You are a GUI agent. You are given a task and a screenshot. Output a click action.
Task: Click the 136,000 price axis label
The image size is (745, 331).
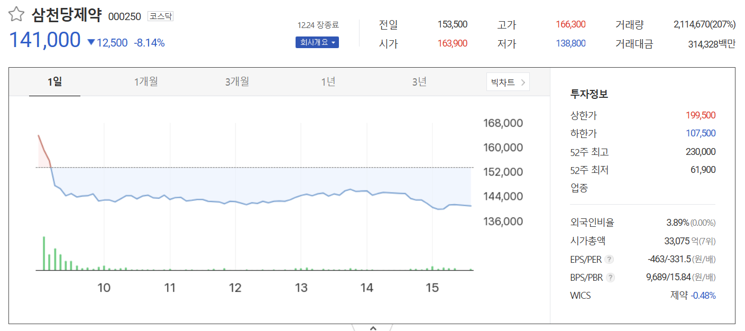503,221
